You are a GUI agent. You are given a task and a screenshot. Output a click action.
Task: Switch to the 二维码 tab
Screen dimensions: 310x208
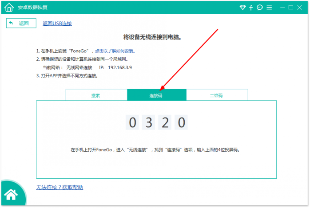217,95
